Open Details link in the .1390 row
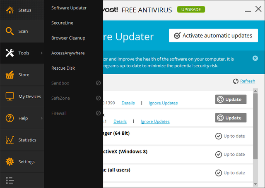Viewport: 265px width, 188px height. 128,103
